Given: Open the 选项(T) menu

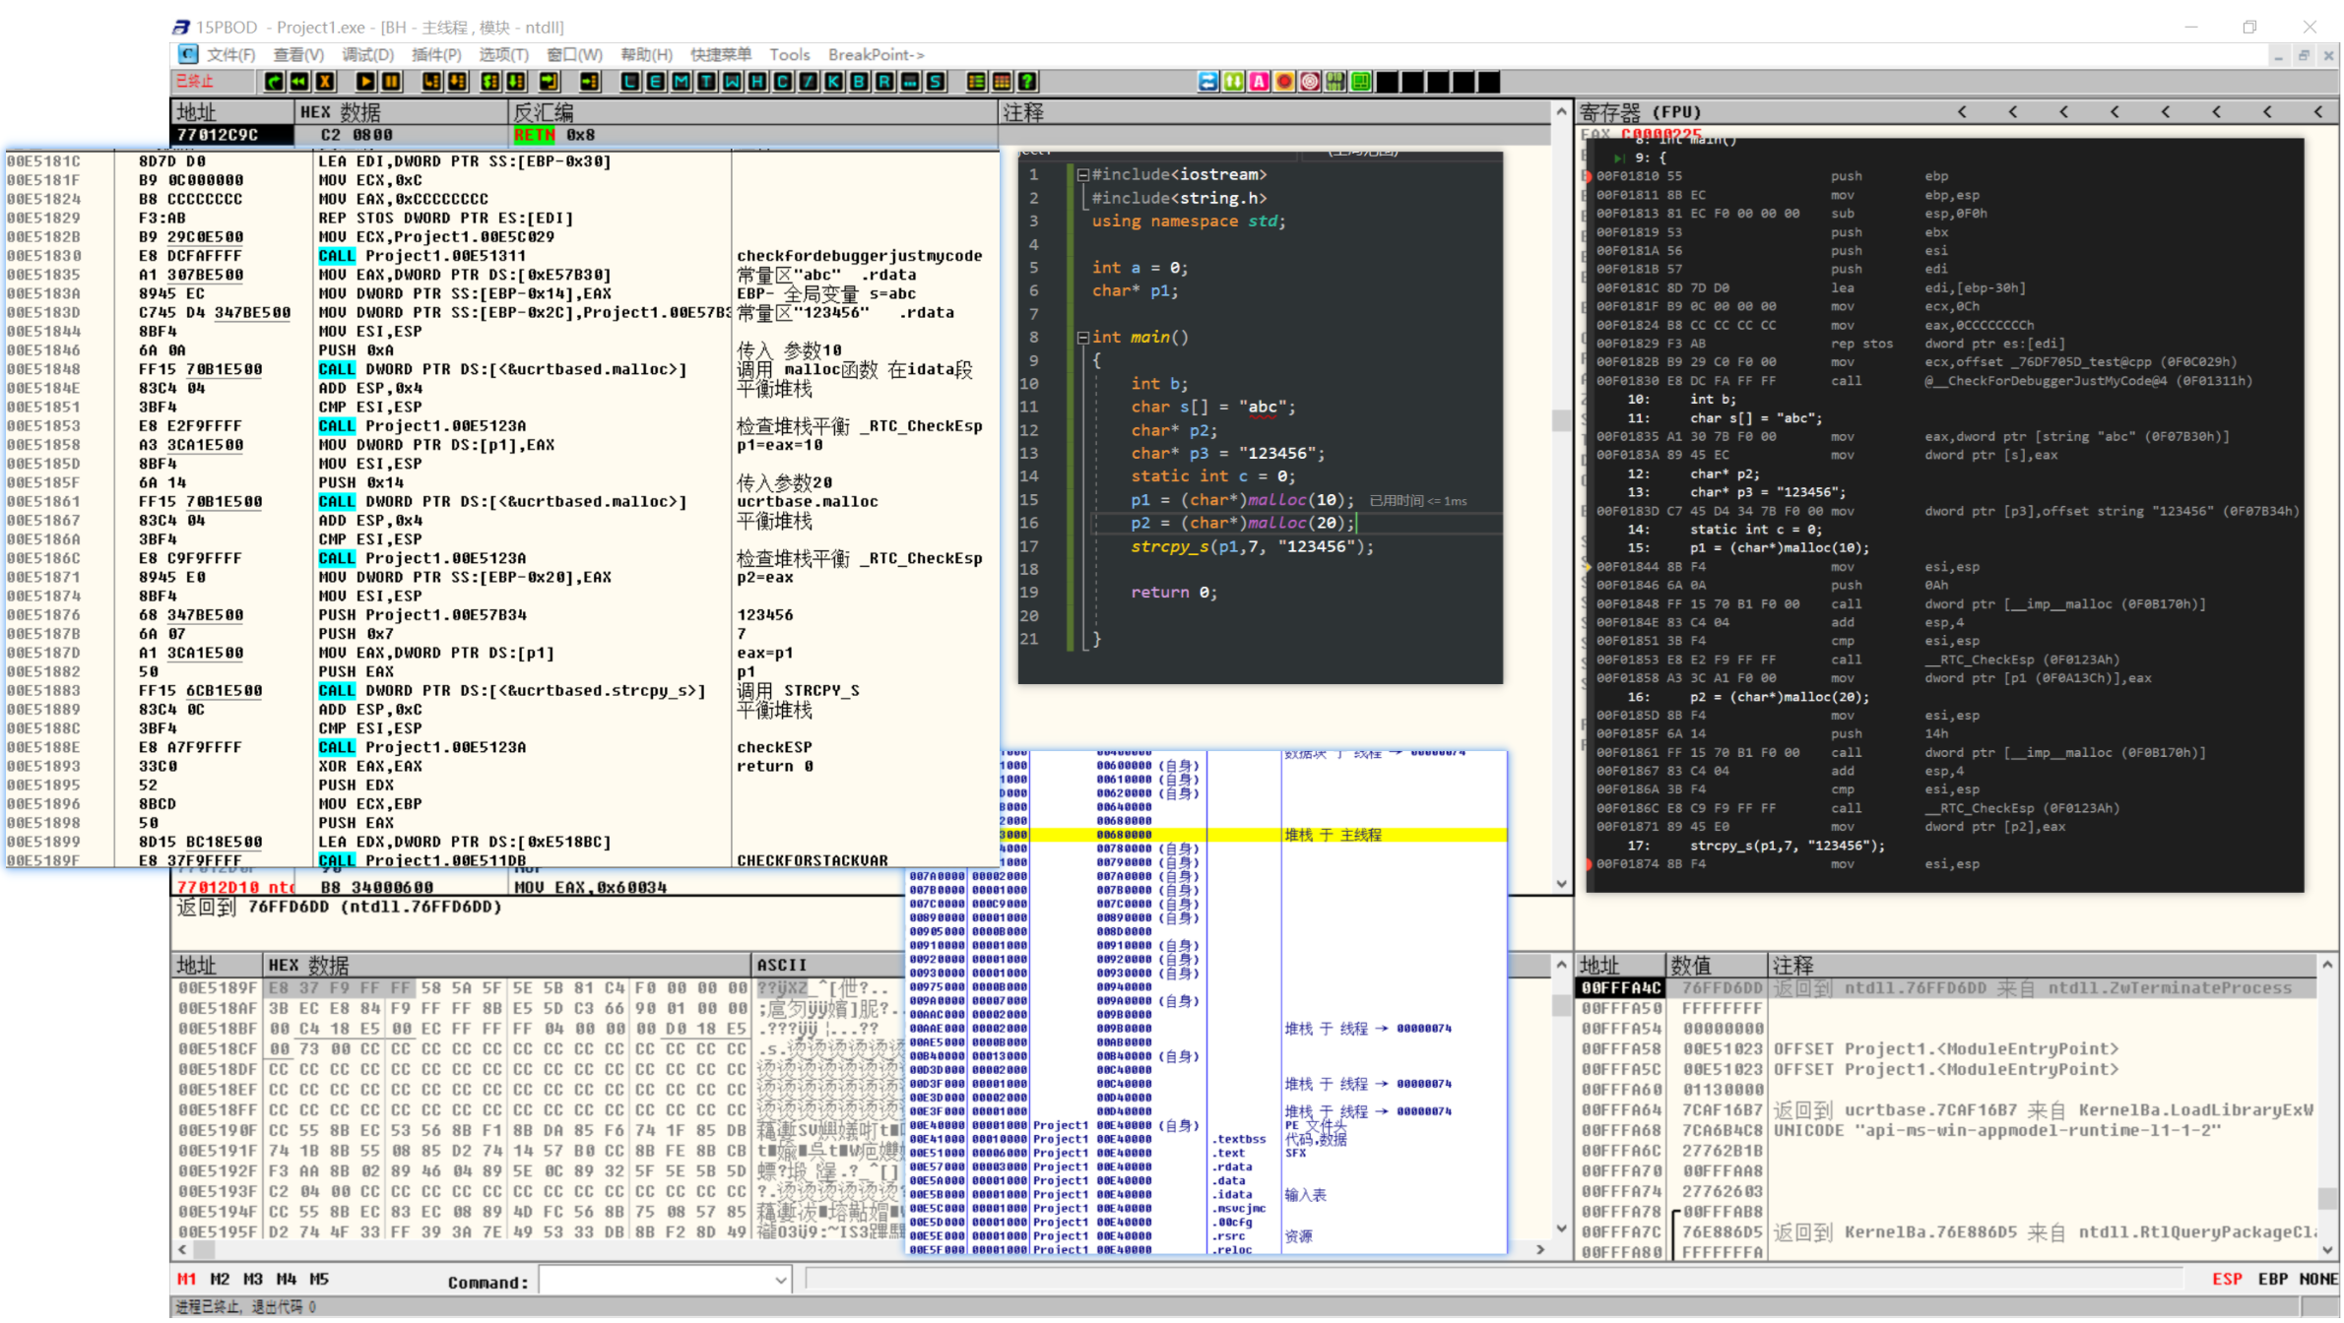Looking at the screenshot, I should point(504,54).
